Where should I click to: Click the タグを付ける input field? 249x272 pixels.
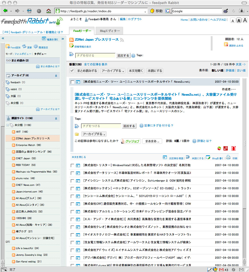click(x=95, y=56)
